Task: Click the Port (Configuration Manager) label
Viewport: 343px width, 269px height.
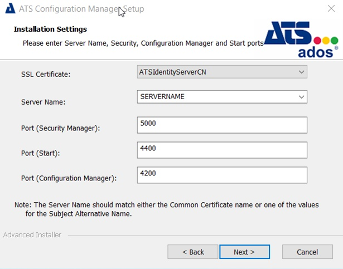Action: [x=69, y=178]
